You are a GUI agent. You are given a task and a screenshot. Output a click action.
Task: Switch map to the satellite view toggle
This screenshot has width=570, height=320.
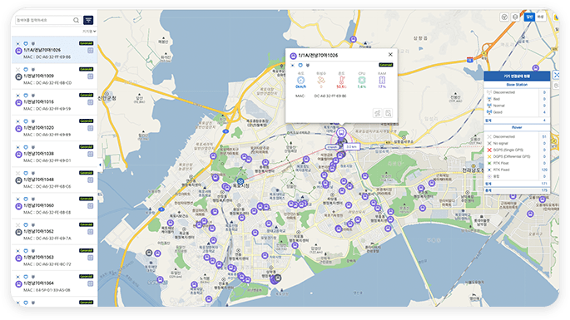pyautogui.click(x=541, y=17)
